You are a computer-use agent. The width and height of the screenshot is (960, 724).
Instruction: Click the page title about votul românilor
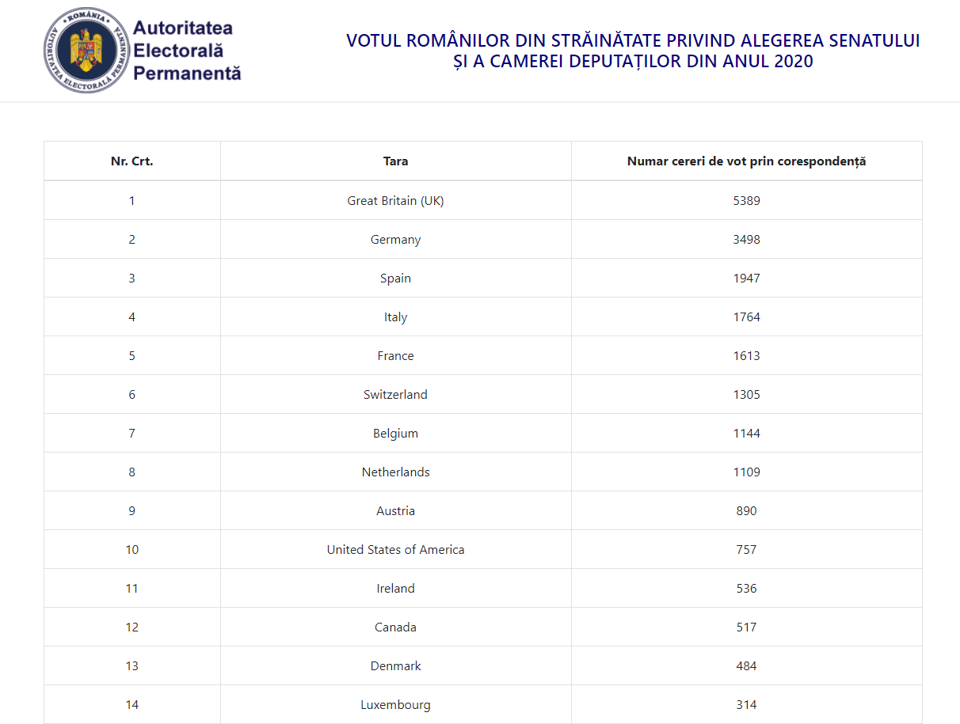(x=633, y=51)
